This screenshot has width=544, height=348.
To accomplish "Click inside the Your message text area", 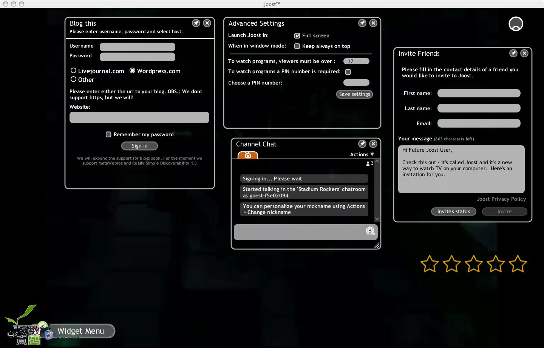I will 461,169.
